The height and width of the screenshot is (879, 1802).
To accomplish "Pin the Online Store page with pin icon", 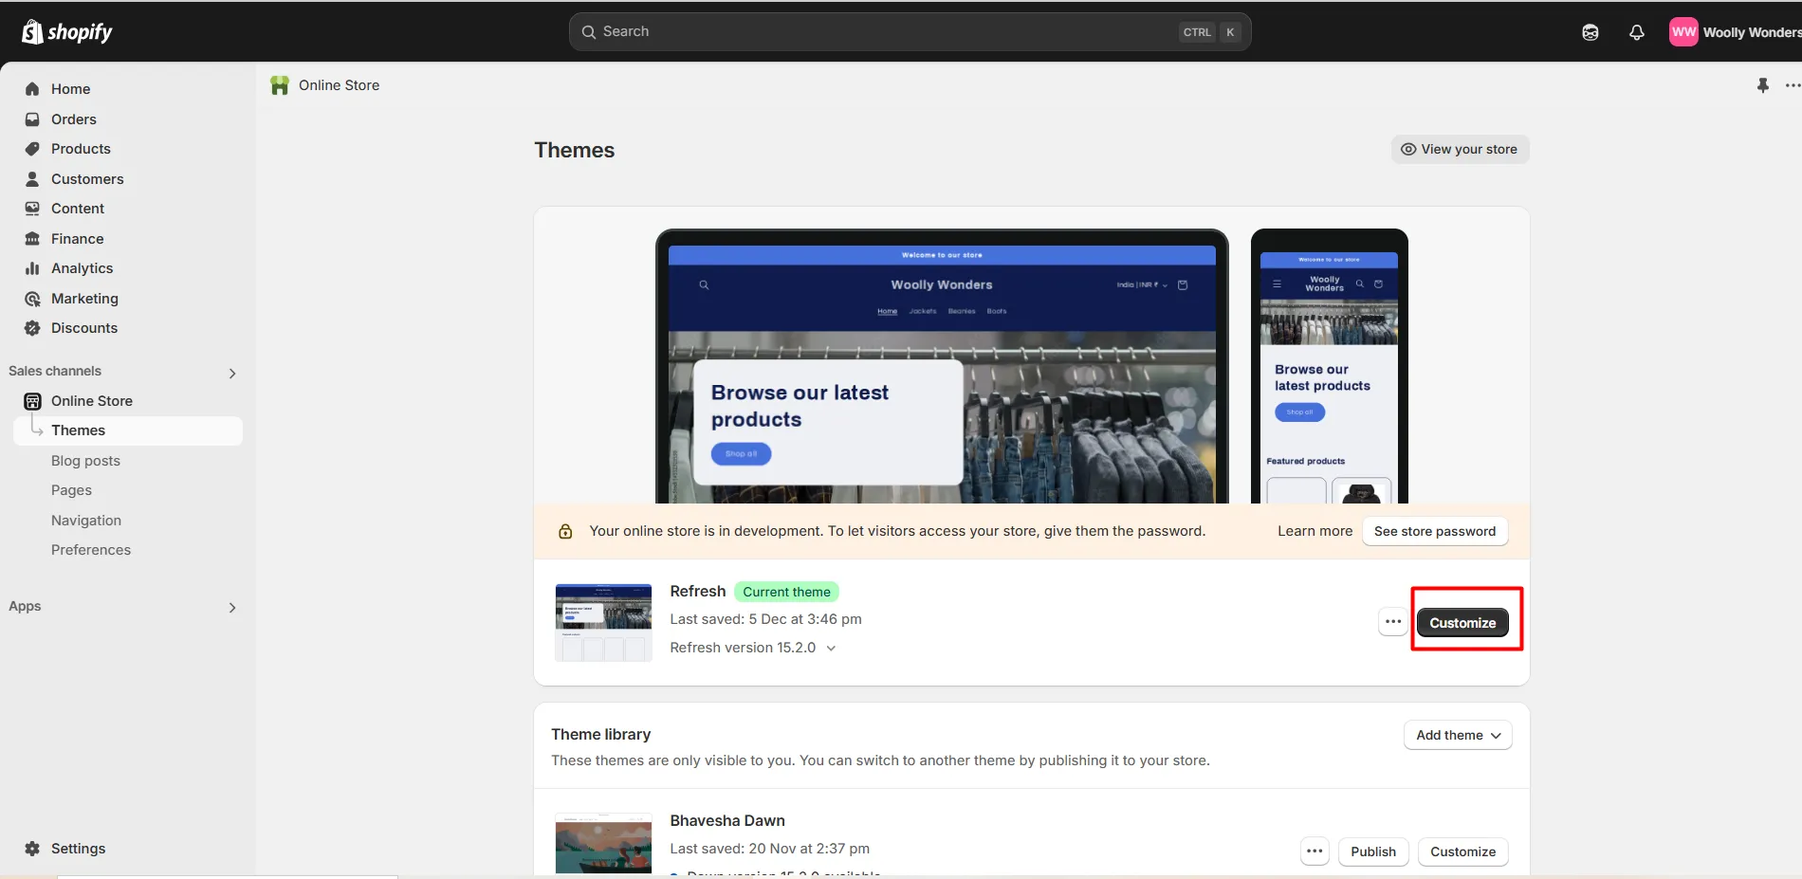I will tap(1762, 85).
